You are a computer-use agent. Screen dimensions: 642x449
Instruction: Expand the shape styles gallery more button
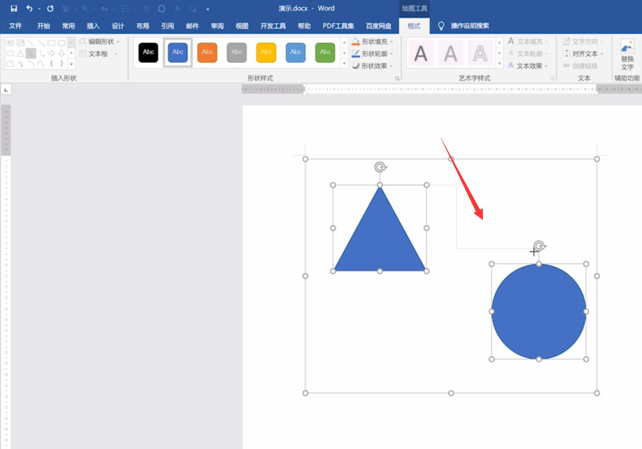tap(344, 63)
